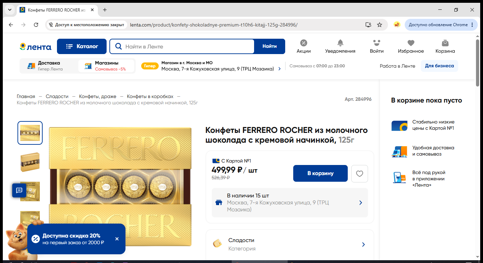Click the Арт. 284996 article number
This screenshot has width=483, height=263.
click(x=358, y=99)
